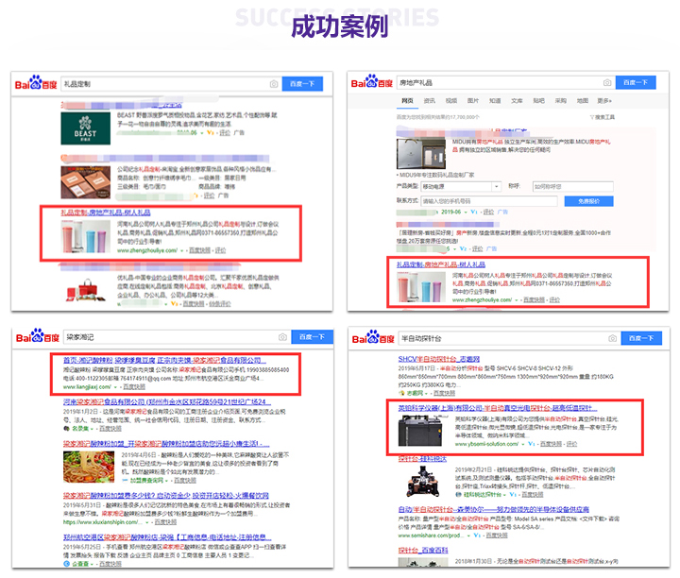Click the camera icon in the 梁家湘记 search box
680x578 pixels.
pos(275,337)
